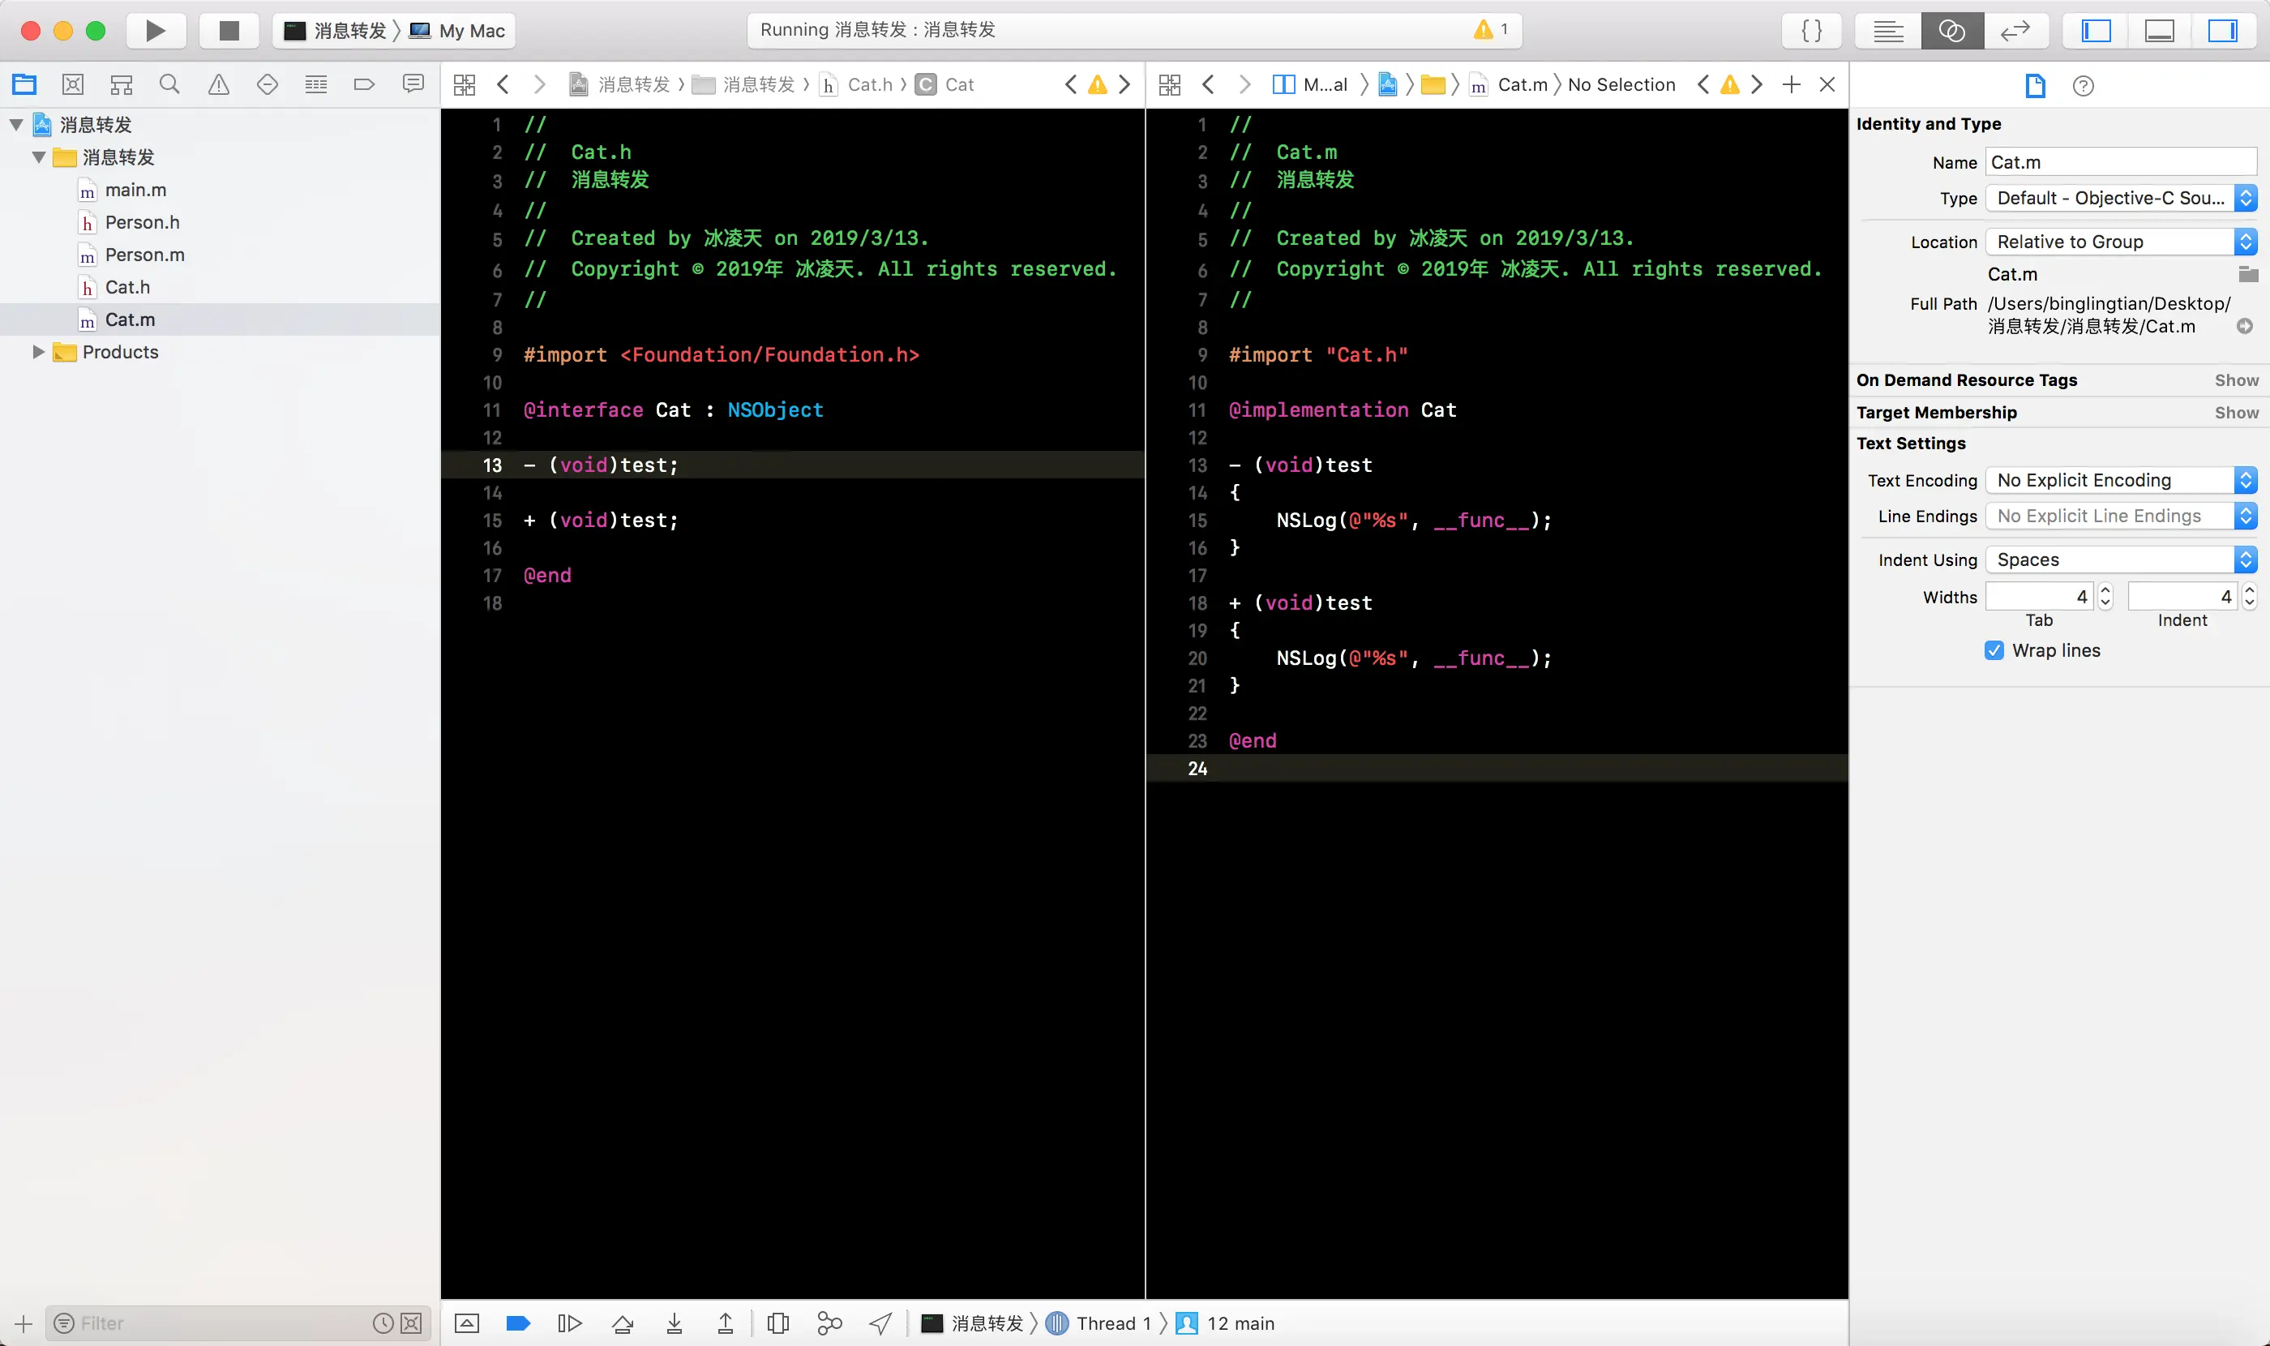The image size is (2270, 1346).
Task: Toggle the breakpoints activation button
Action: tap(518, 1323)
